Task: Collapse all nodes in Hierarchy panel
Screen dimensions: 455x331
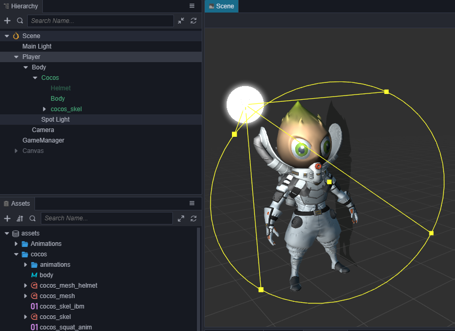Action: (x=181, y=20)
